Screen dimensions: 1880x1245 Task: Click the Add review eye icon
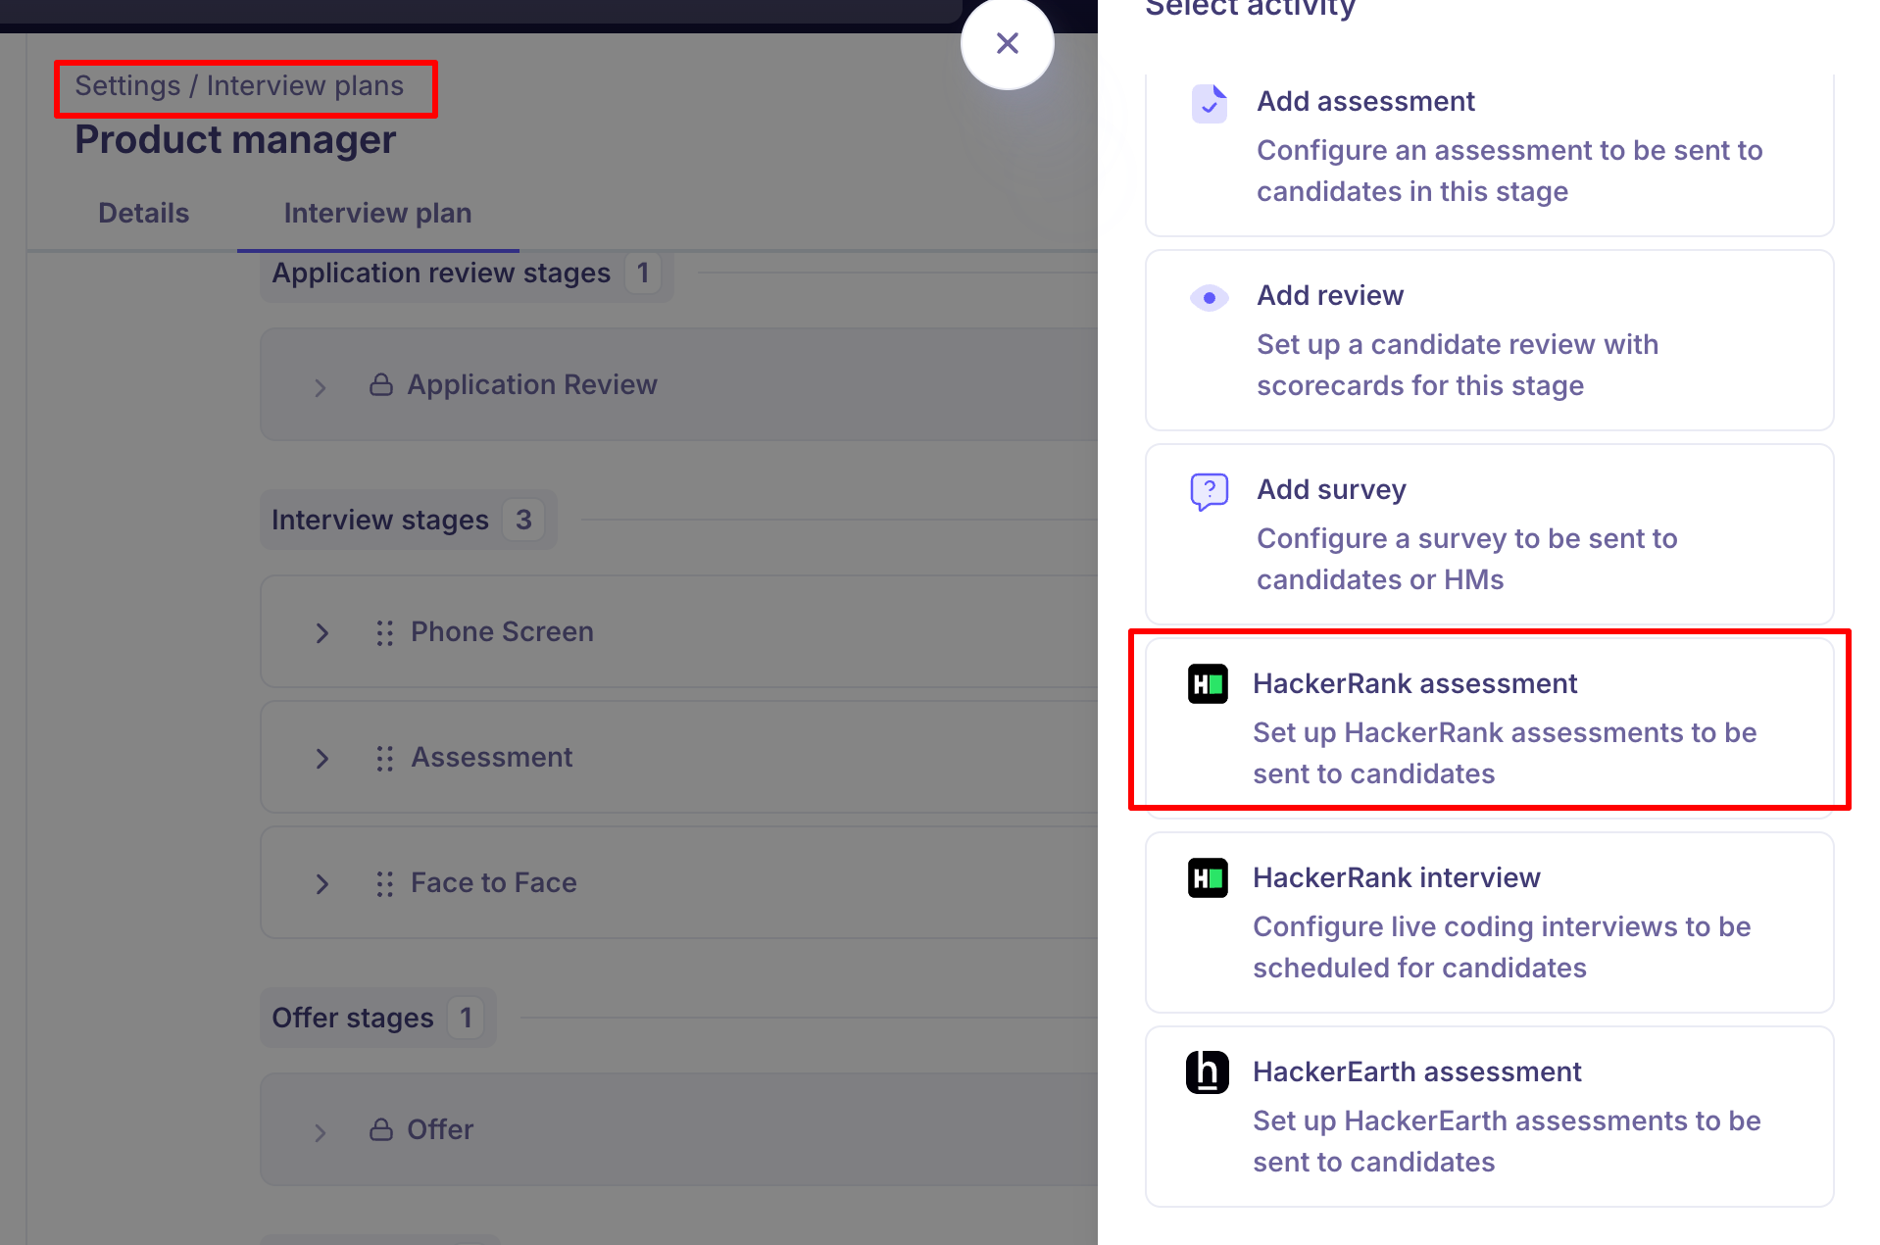1210,297
